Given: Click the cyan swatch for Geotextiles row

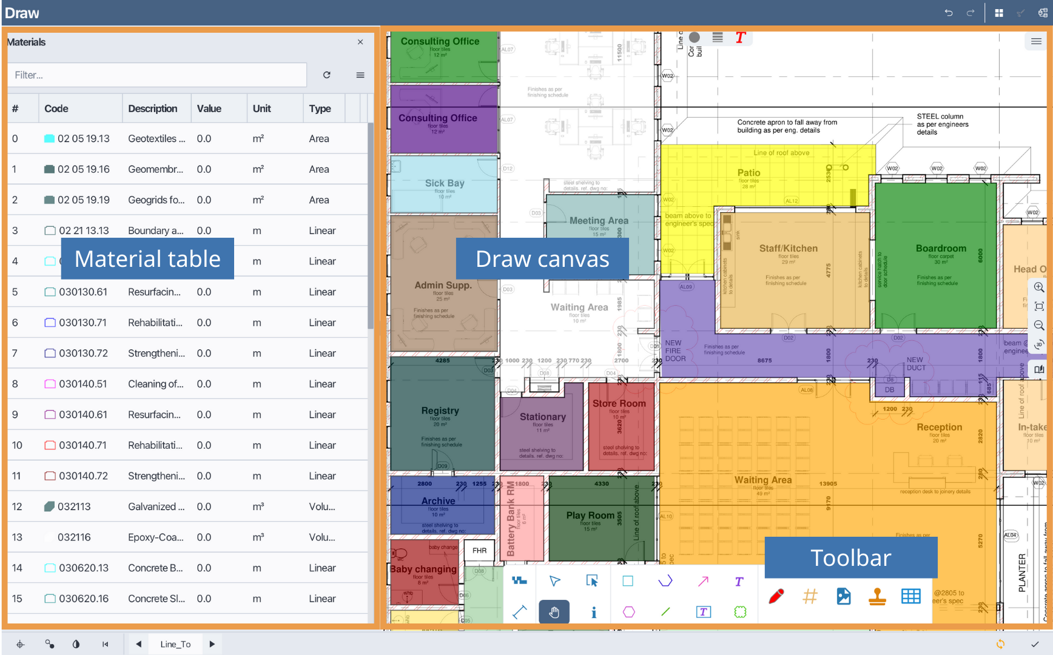Looking at the screenshot, I should pos(49,139).
